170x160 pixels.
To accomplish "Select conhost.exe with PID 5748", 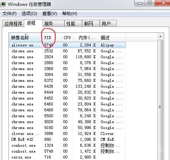I will (x=67, y=151).
